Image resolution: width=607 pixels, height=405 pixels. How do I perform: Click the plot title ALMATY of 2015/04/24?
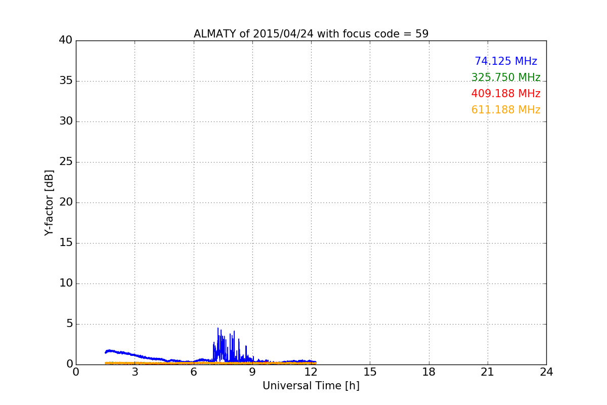[311, 34]
